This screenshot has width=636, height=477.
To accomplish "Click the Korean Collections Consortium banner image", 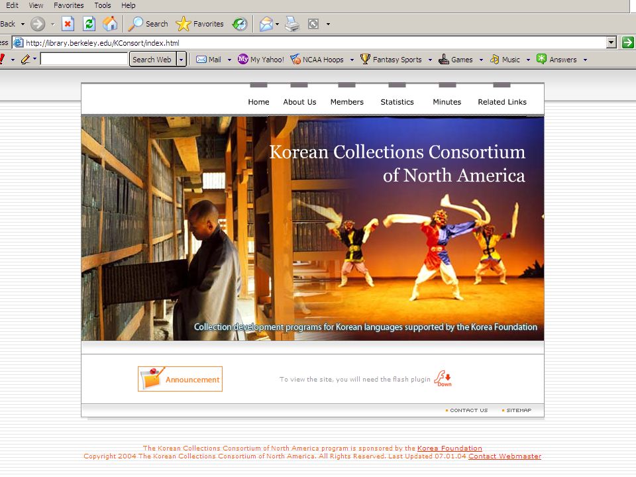I will pos(312,229).
